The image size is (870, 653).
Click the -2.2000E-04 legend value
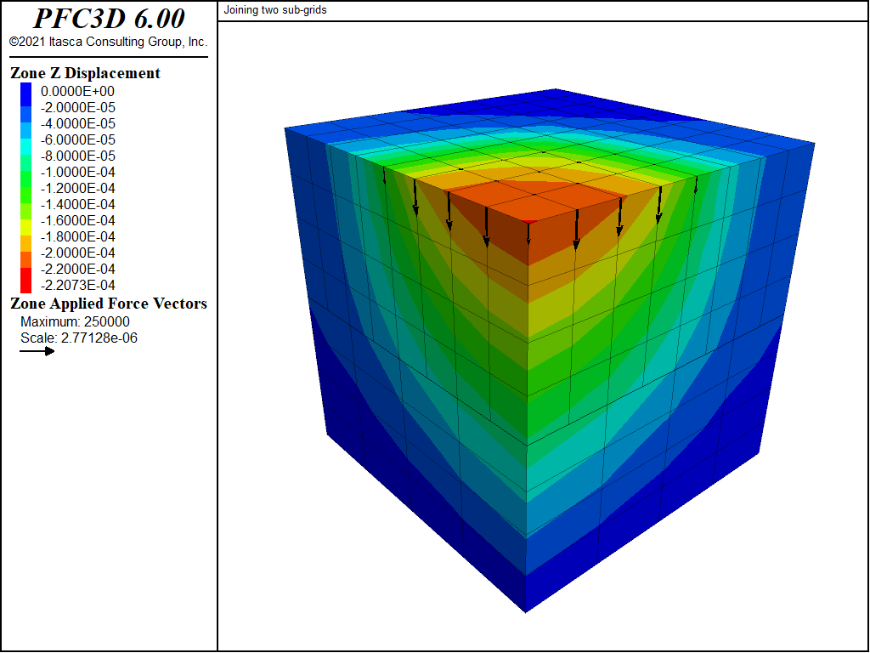[77, 269]
